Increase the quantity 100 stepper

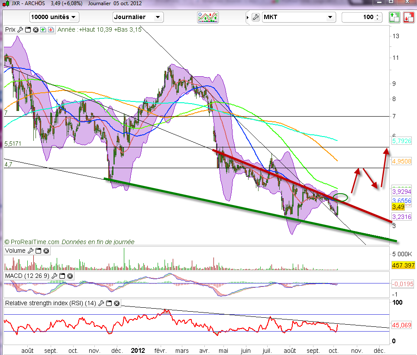point(378,16)
